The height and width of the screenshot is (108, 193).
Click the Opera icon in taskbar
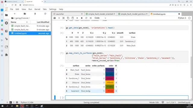(x=22, y=106)
